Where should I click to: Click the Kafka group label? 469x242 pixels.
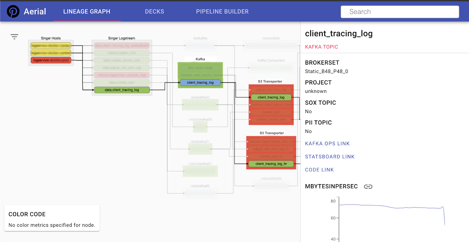point(200,59)
